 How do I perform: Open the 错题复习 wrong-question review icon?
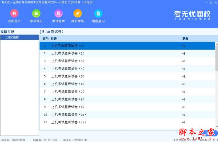[x=98, y=13]
